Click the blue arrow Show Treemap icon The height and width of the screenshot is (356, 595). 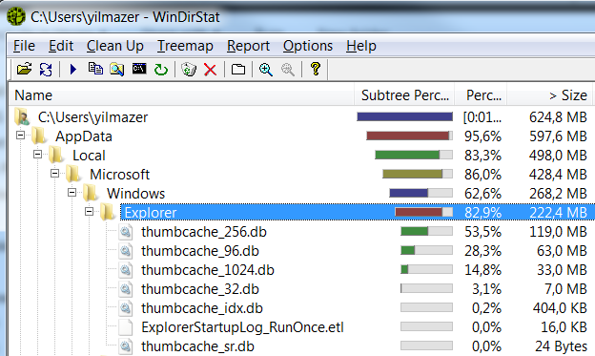pyautogui.click(x=73, y=69)
